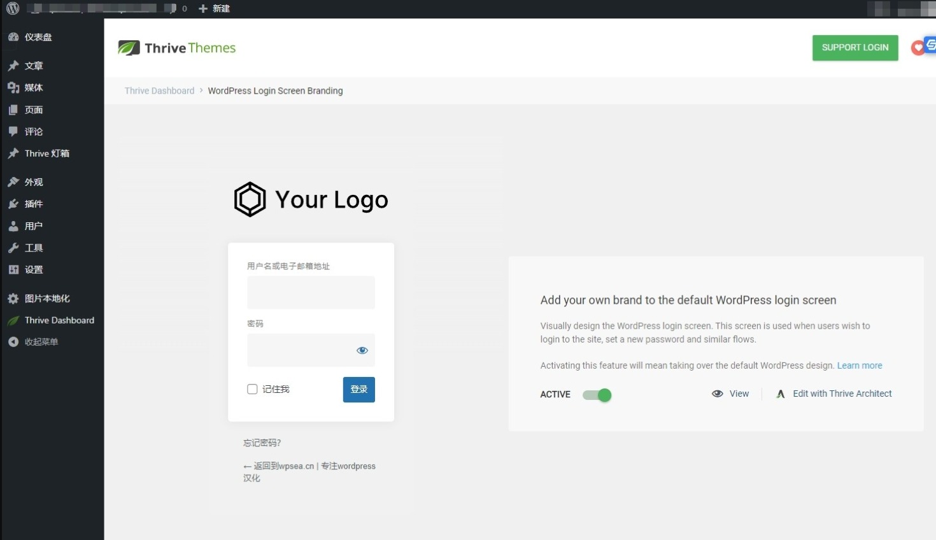This screenshot has width=936, height=540.
Task: Check the 记住我 remember me checkbox
Action: click(252, 389)
